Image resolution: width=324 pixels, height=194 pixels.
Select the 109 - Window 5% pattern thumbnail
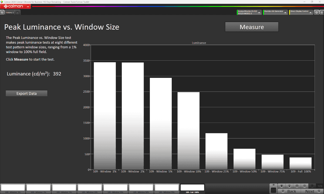pyautogui.click(x=64, y=189)
